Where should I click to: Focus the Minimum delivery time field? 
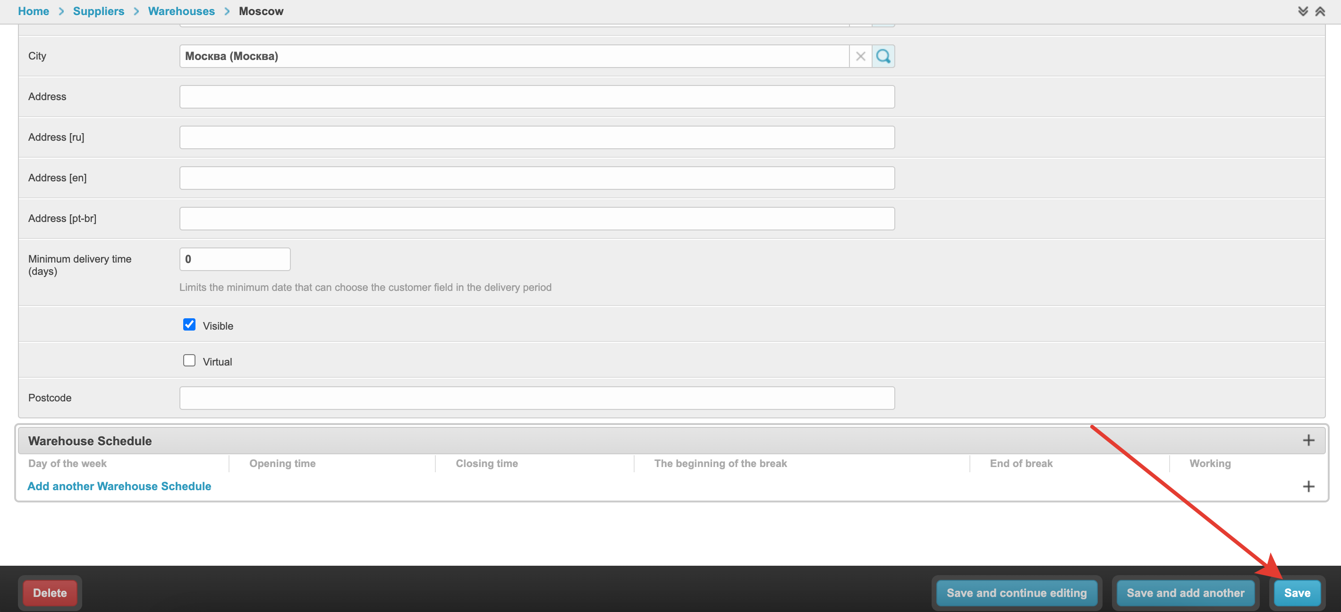click(x=235, y=259)
